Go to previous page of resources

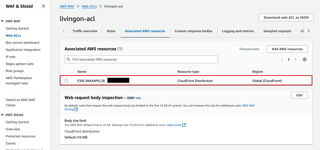(x=282, y=60)
